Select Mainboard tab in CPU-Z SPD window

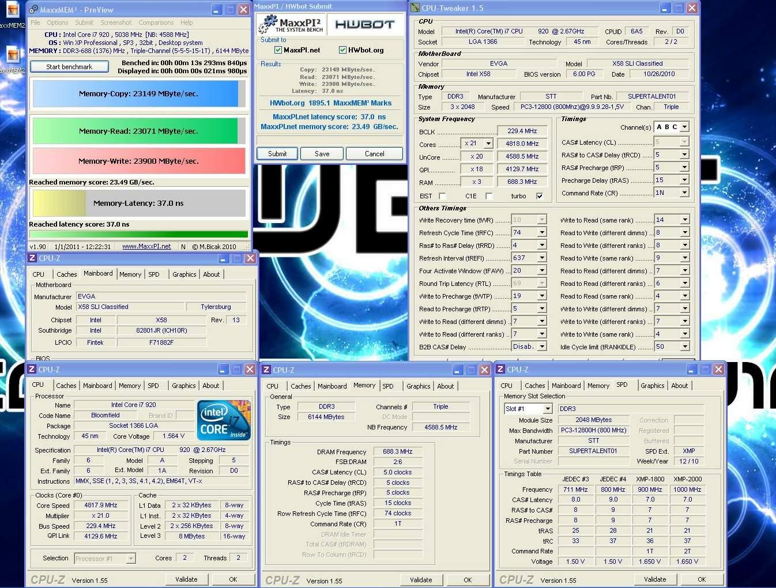coord(566,386)
